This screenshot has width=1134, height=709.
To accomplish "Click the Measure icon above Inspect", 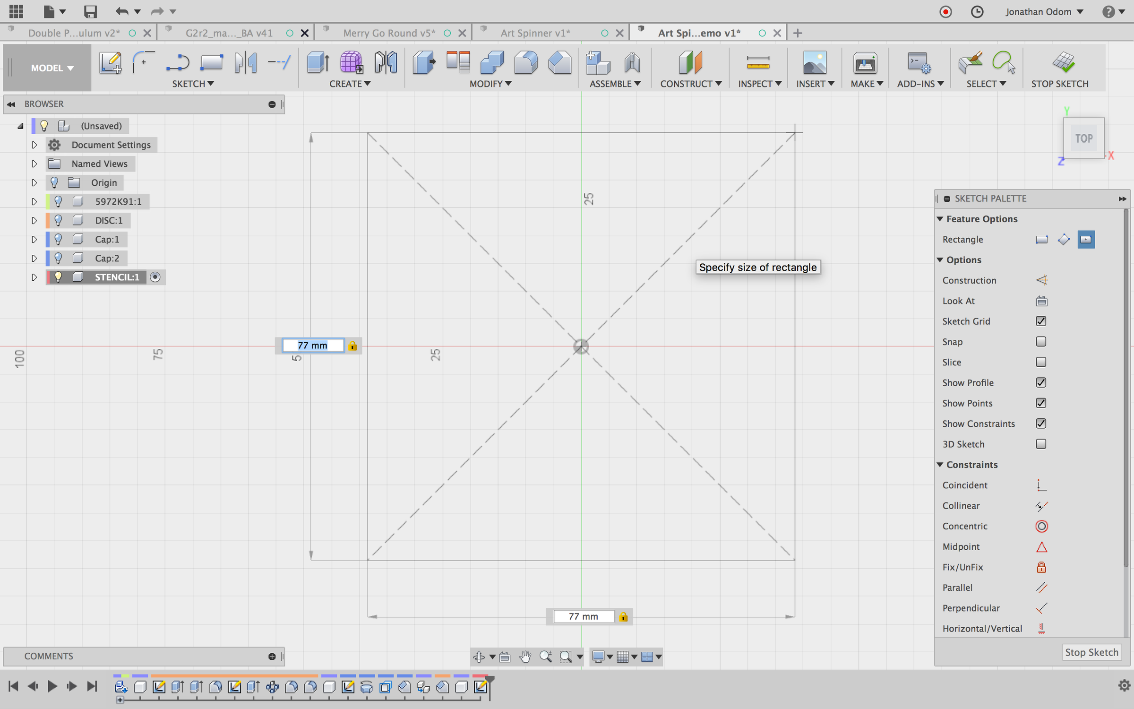I will [x=758, y=63].
